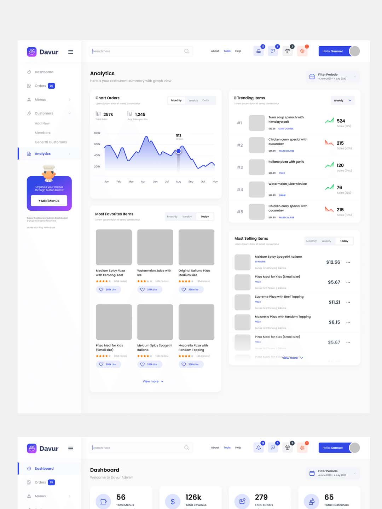Viewport: 382px width, 509px height.
Task: Click the Total Customers people icon
Action: [311, 501]
